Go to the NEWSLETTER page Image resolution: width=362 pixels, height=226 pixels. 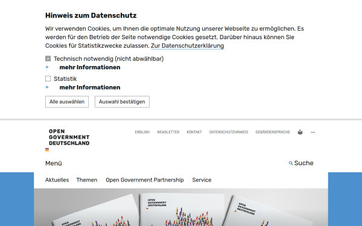click(x=168, y=132)
